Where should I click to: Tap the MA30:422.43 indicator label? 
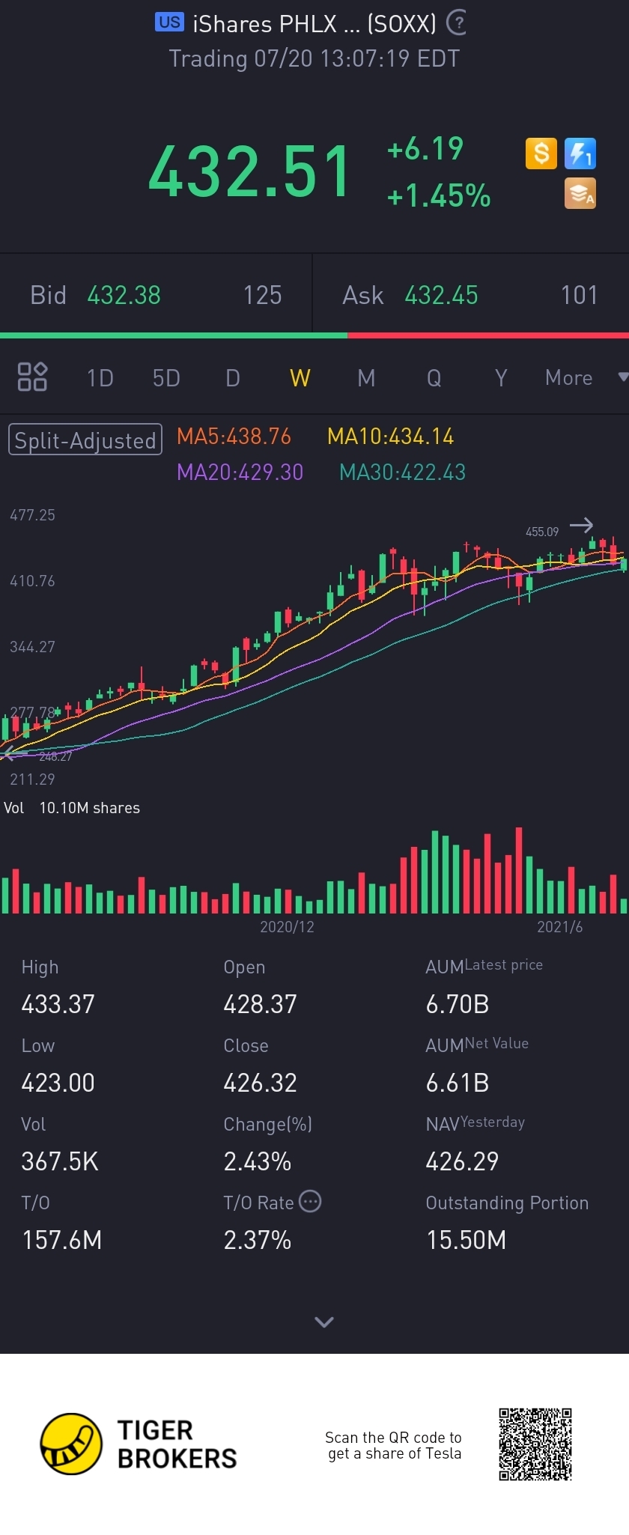pyautogui.click(x=402, y=472)
